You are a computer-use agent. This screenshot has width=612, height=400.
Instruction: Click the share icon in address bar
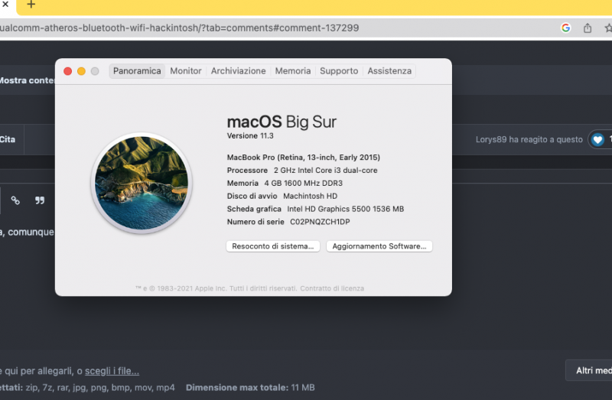[588, 28]
